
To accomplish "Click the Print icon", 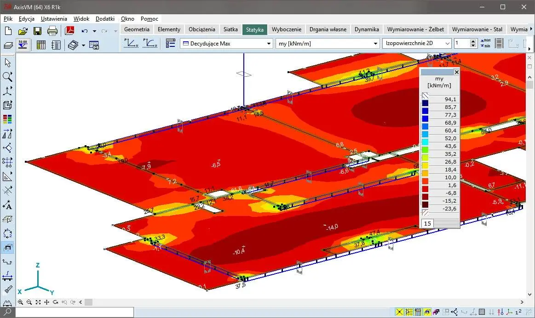I will point(52,31).
